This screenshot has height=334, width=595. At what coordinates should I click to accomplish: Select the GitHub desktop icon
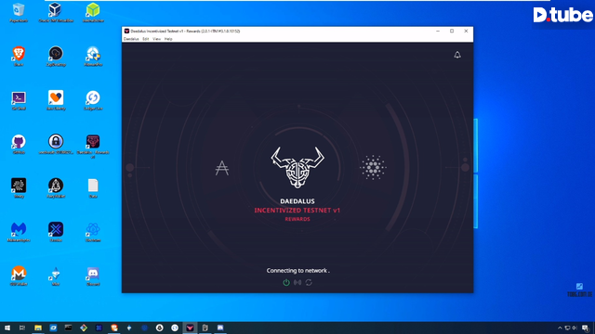[19, 145]
